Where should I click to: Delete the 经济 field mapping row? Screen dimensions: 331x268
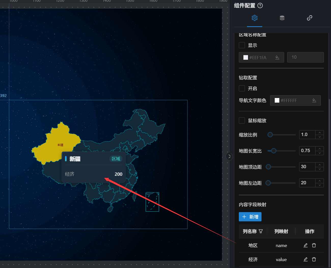[314, 259]
